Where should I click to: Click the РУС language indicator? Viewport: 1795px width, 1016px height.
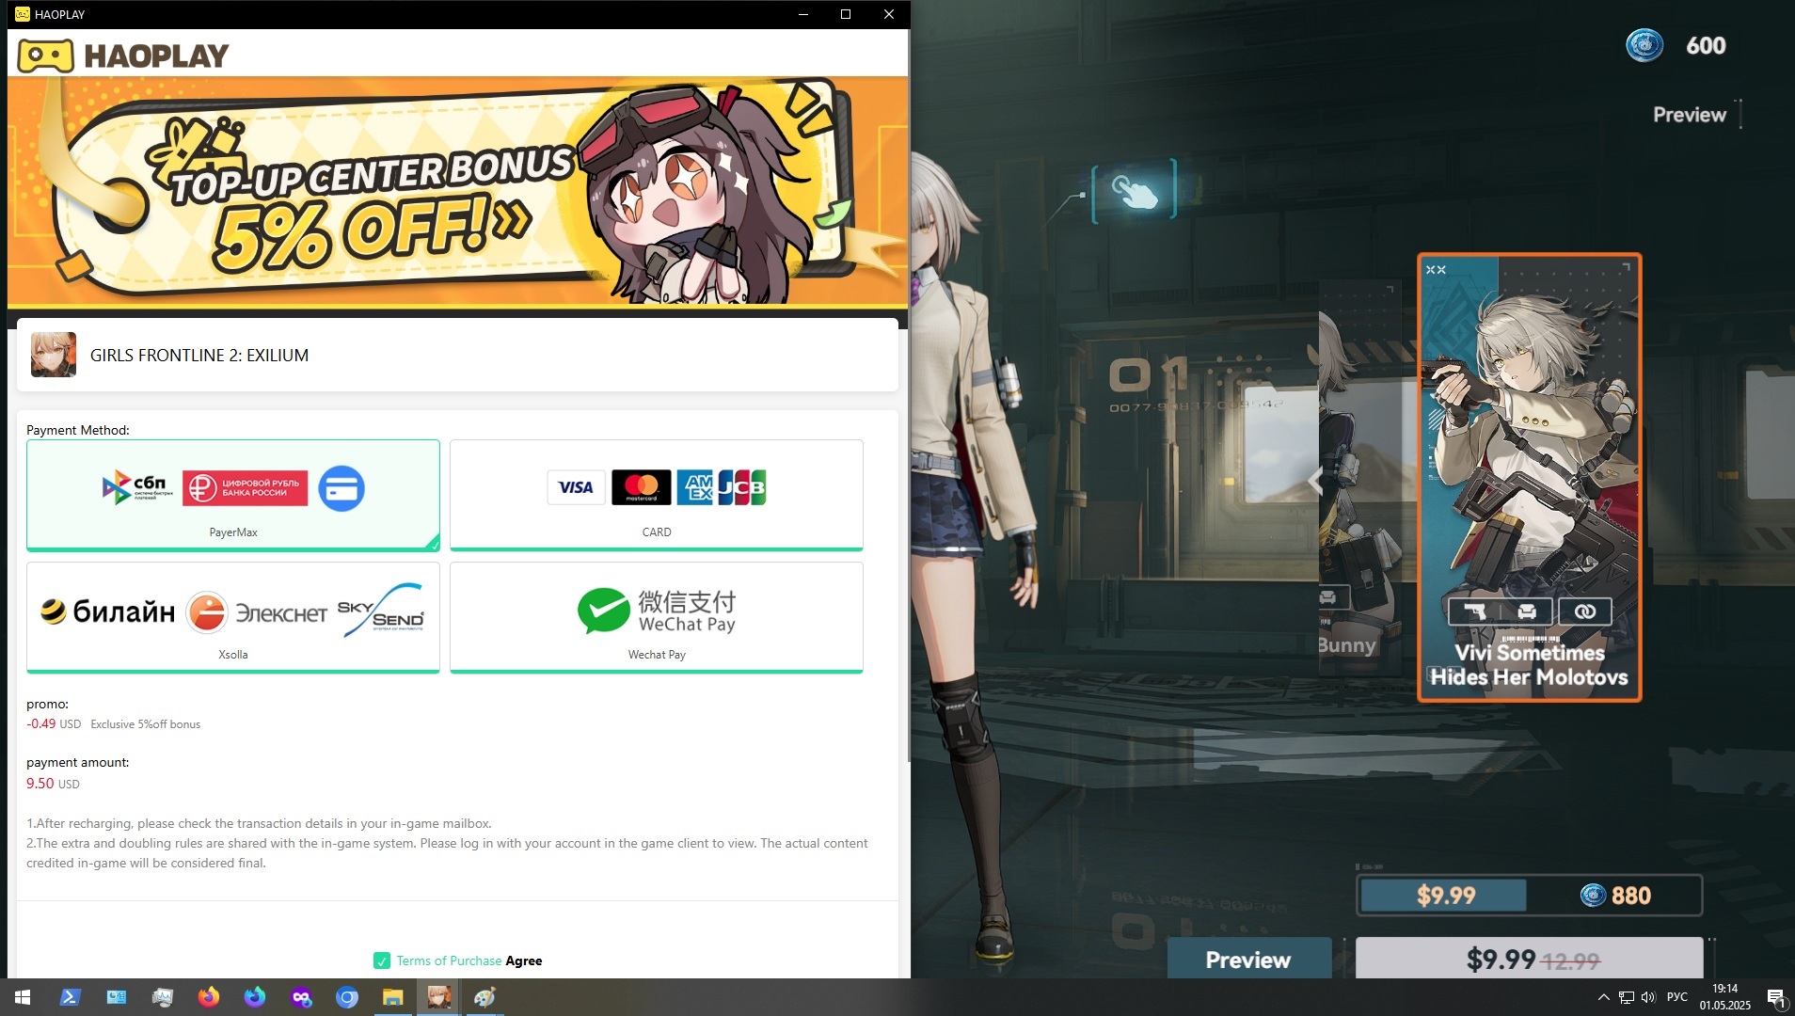tap(1677, 997)
